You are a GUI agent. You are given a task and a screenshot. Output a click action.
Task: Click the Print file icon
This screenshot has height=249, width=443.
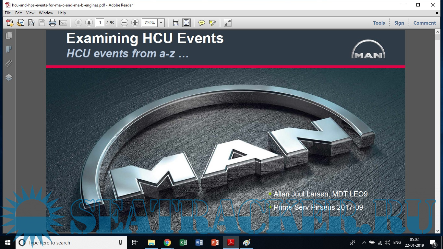[x=52, y=23]
